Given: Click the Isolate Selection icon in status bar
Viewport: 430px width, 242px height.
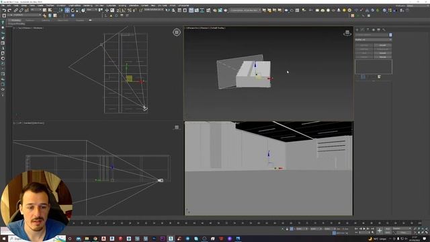Looking at the screenshot, I should pyautogui.click(x=283, y=229).
